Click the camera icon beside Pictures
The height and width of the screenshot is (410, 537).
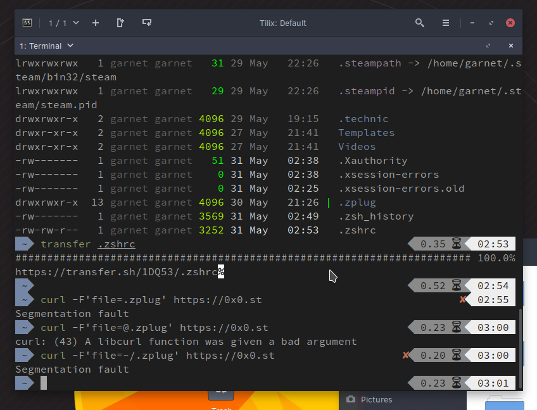point(351,399)
